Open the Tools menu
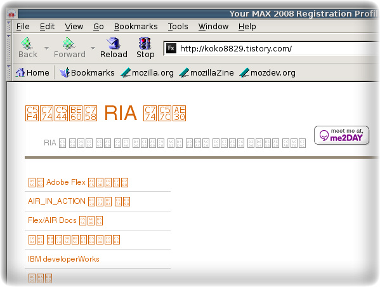This screenshot has height=287, width=380. pos(178,27)
